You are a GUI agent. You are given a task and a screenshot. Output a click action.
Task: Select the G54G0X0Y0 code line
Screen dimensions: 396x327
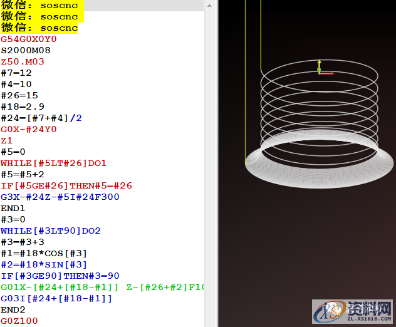click(x=28, y=39)
